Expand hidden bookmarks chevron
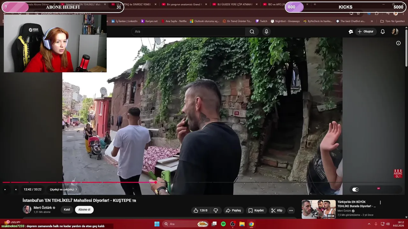408x229 pixels. pos(372,21)
